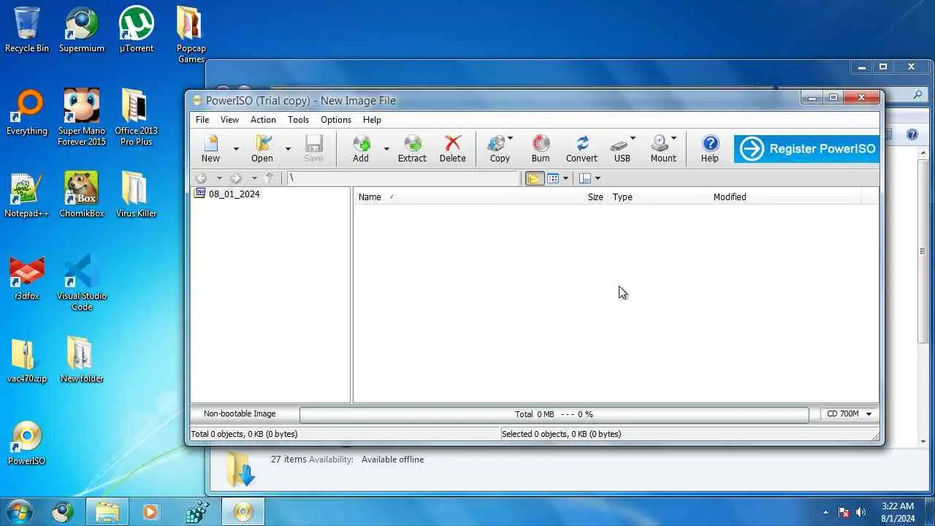The height and width of the screenshot is (526, 935).
Task: Select the Popcap Games folder icon
Action: tap(191, 36)
